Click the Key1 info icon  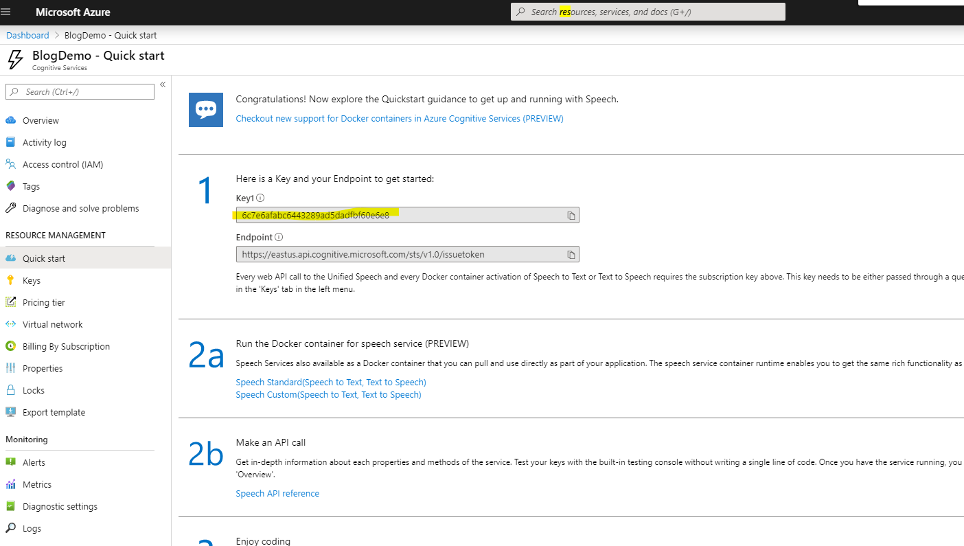(x=260, y=198)
